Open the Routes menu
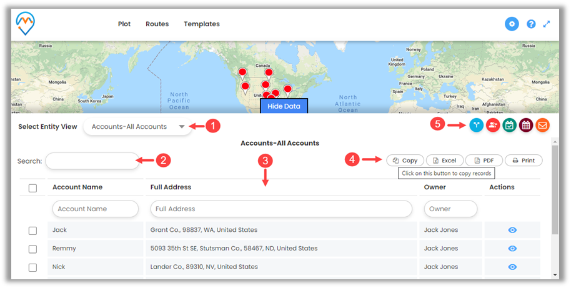The width and height of the screenshot is (571, 288). point(157,24)
